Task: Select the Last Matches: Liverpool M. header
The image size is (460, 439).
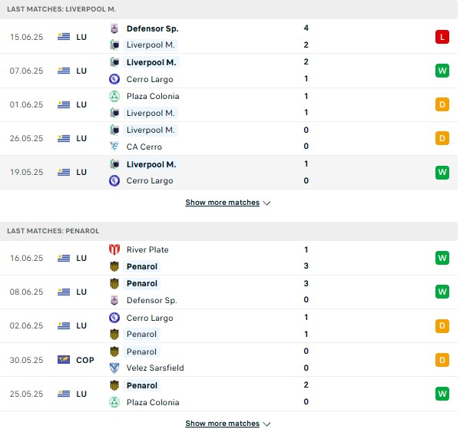Action: 229,9
